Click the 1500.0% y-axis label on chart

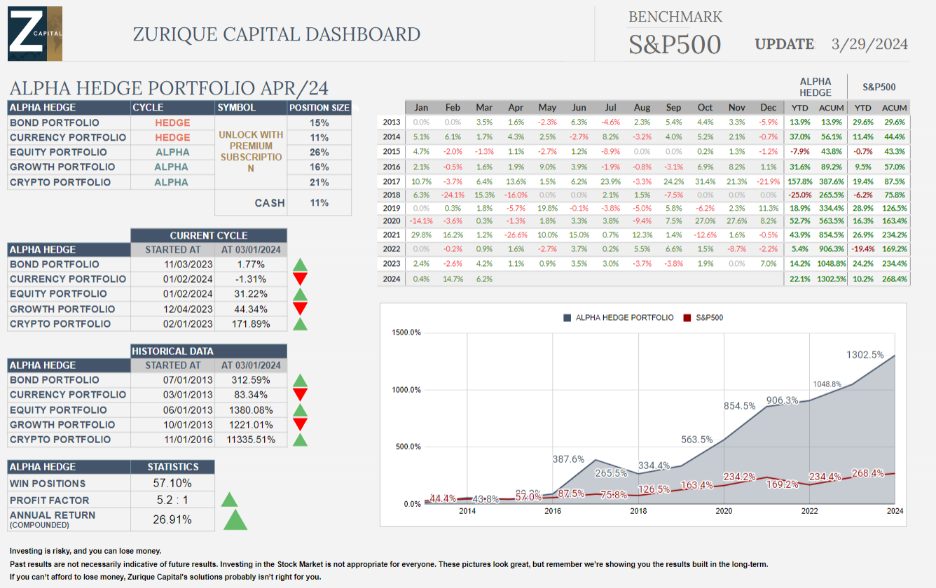click(406, 332)
